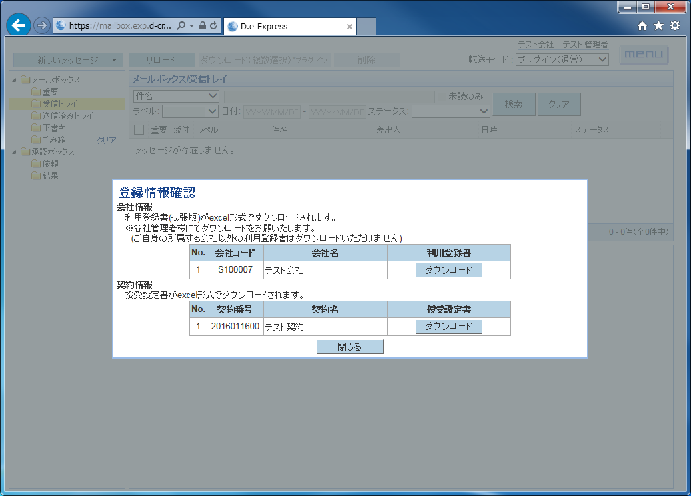Expand the 件名 search field dropdown

click(176, 97)
